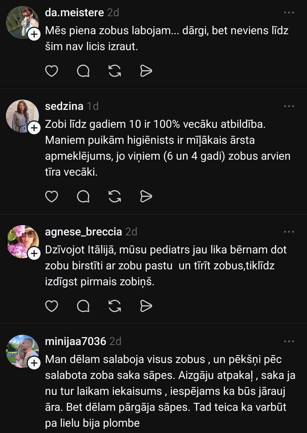View minijaa7036's profile picture

(22, 350)
